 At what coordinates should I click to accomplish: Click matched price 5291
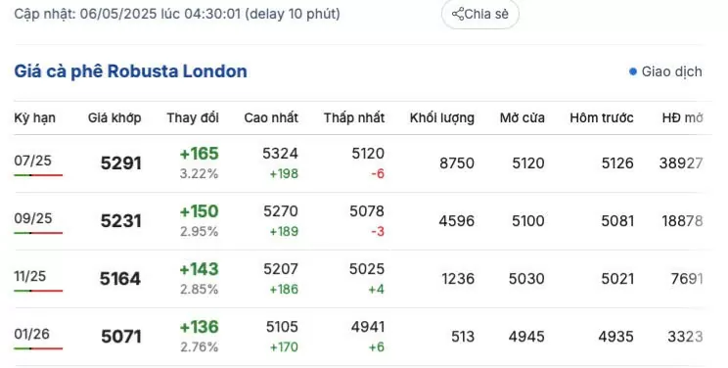tap(121, 163)
